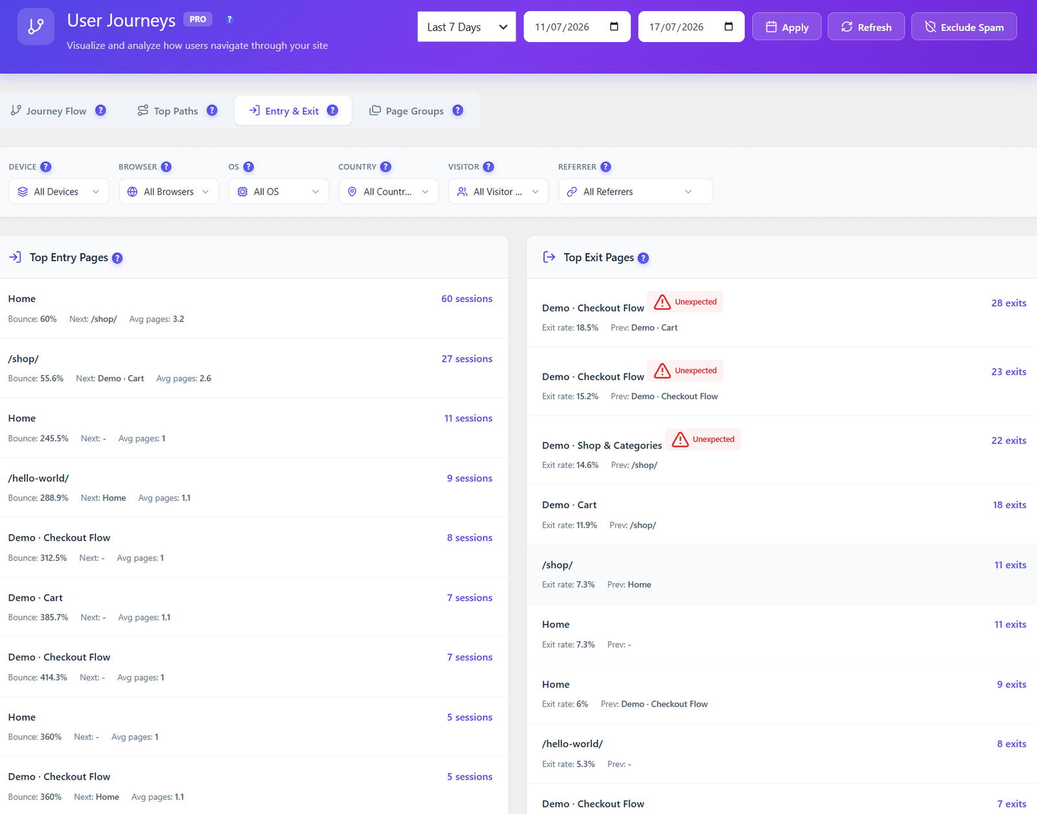Expand the Last 7 Days range dropdown
This screenshot has height=814, width=1037.
point(467,27)
